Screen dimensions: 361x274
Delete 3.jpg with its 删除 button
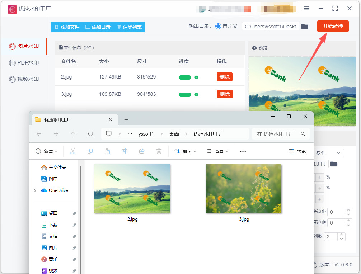(225, 94)
